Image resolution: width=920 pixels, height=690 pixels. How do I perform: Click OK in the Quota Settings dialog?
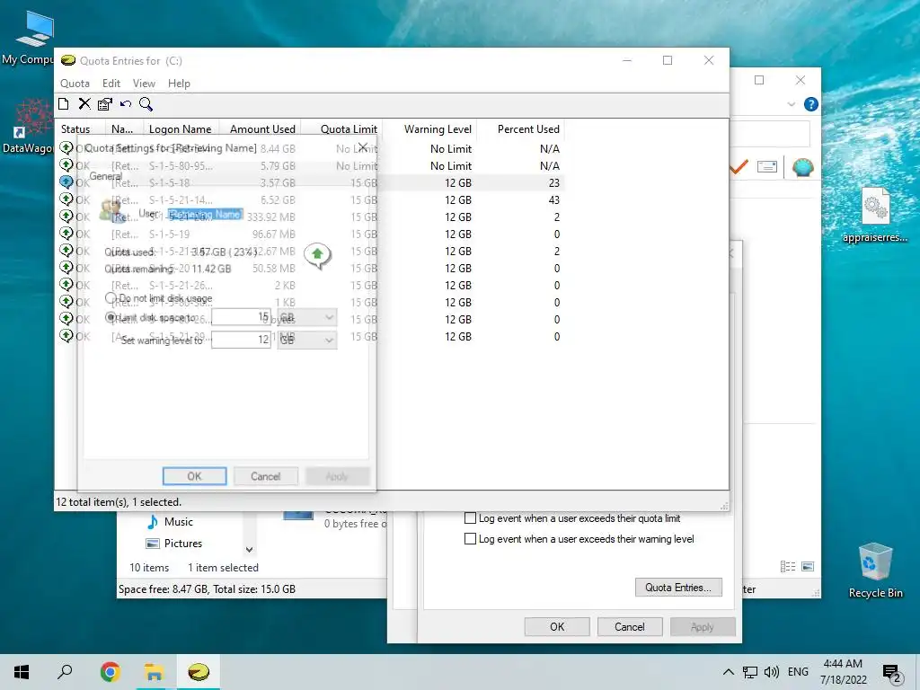pos(194,476)
